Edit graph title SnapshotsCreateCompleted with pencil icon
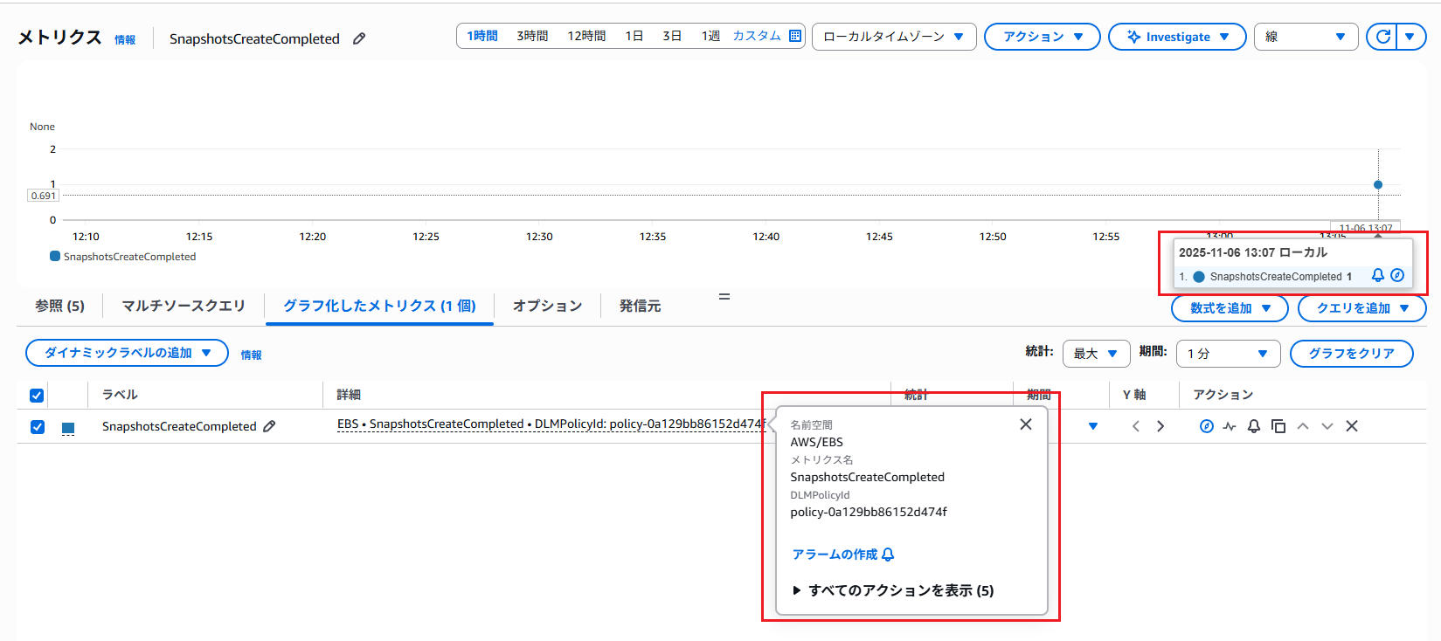This screenshot has width=1441, height=641. 359,38
